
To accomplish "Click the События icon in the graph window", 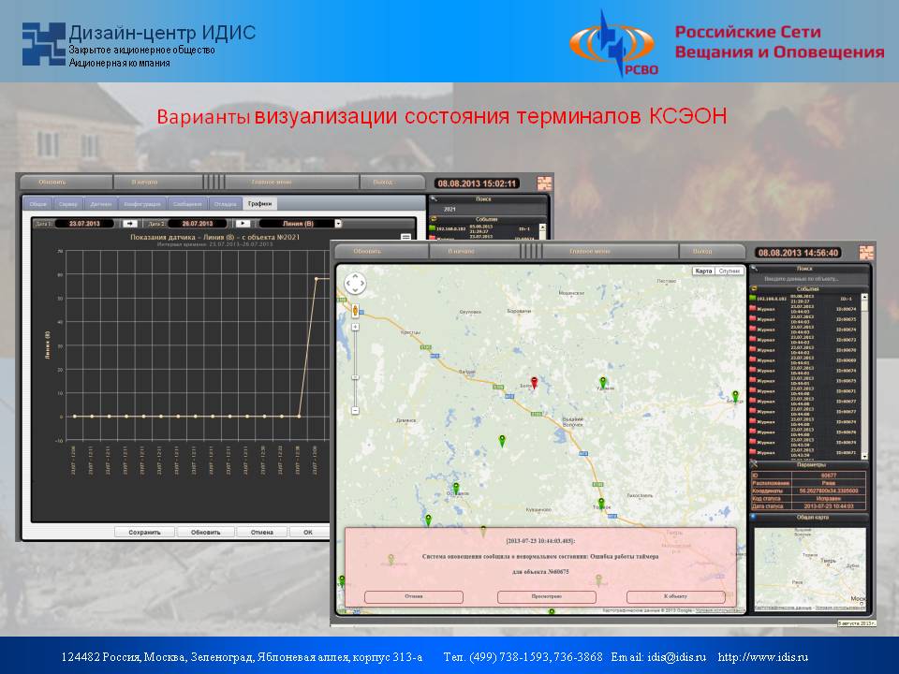I will pos(434,219).
